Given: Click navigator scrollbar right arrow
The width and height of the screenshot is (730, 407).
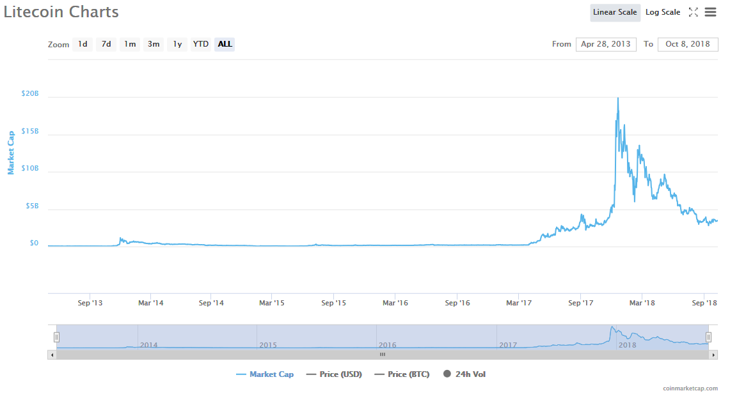Looking at the screenshot, I should pos(713,355).
